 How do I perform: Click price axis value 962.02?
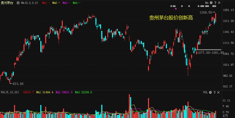228,76
